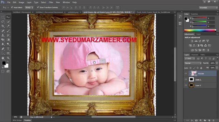Select the Crop tool

tap(3, 26)
